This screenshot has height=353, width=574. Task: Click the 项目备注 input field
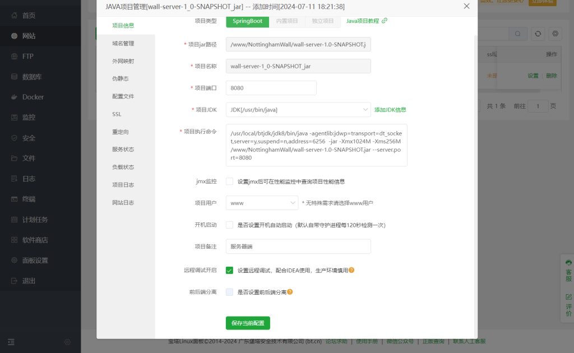(298, 247)
